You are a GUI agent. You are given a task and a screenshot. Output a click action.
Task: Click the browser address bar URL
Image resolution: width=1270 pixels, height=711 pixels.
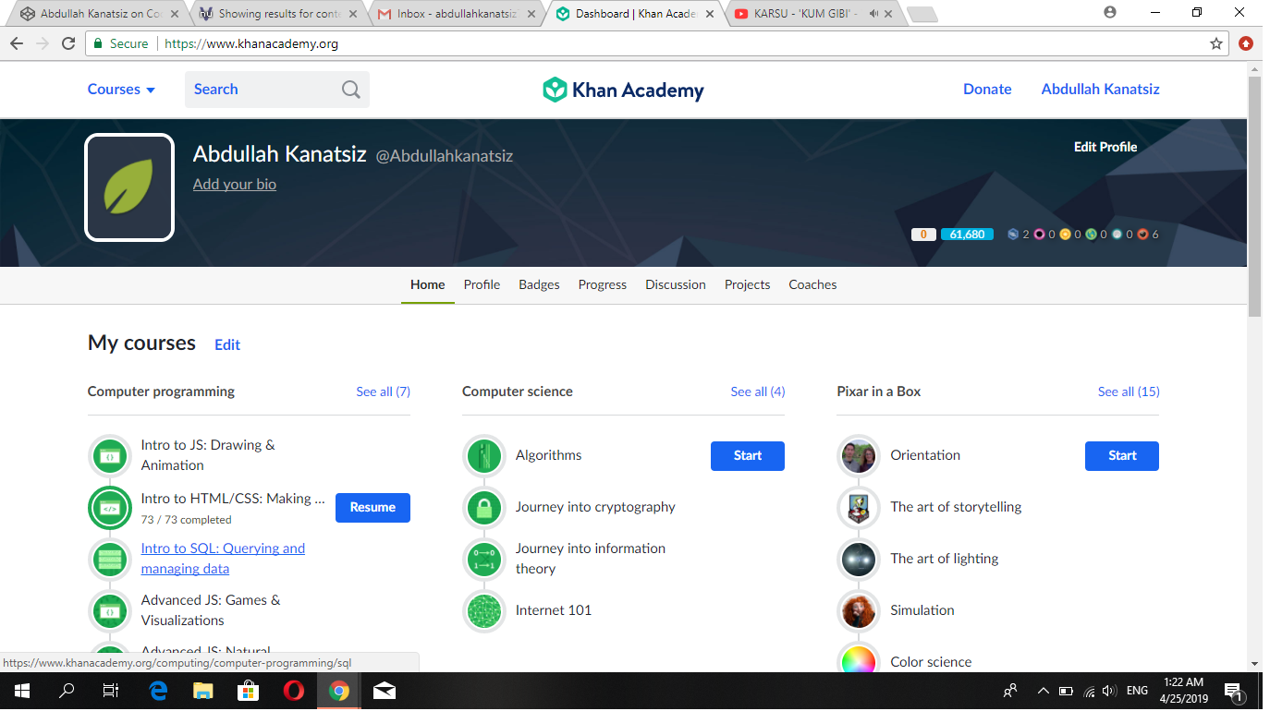click(251, 43)
